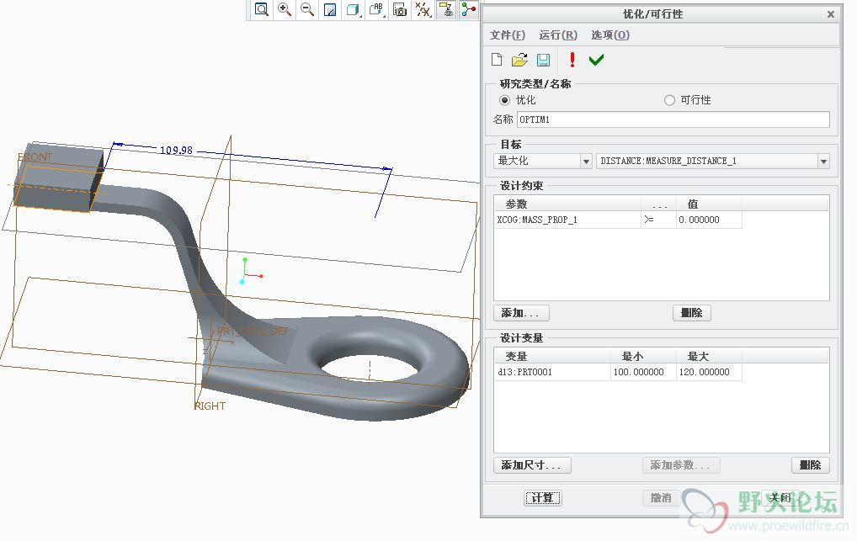Click the Refit/zoom-to-fit icon
Viewport: 857px width, 541px height.
[x=262, y=9]
